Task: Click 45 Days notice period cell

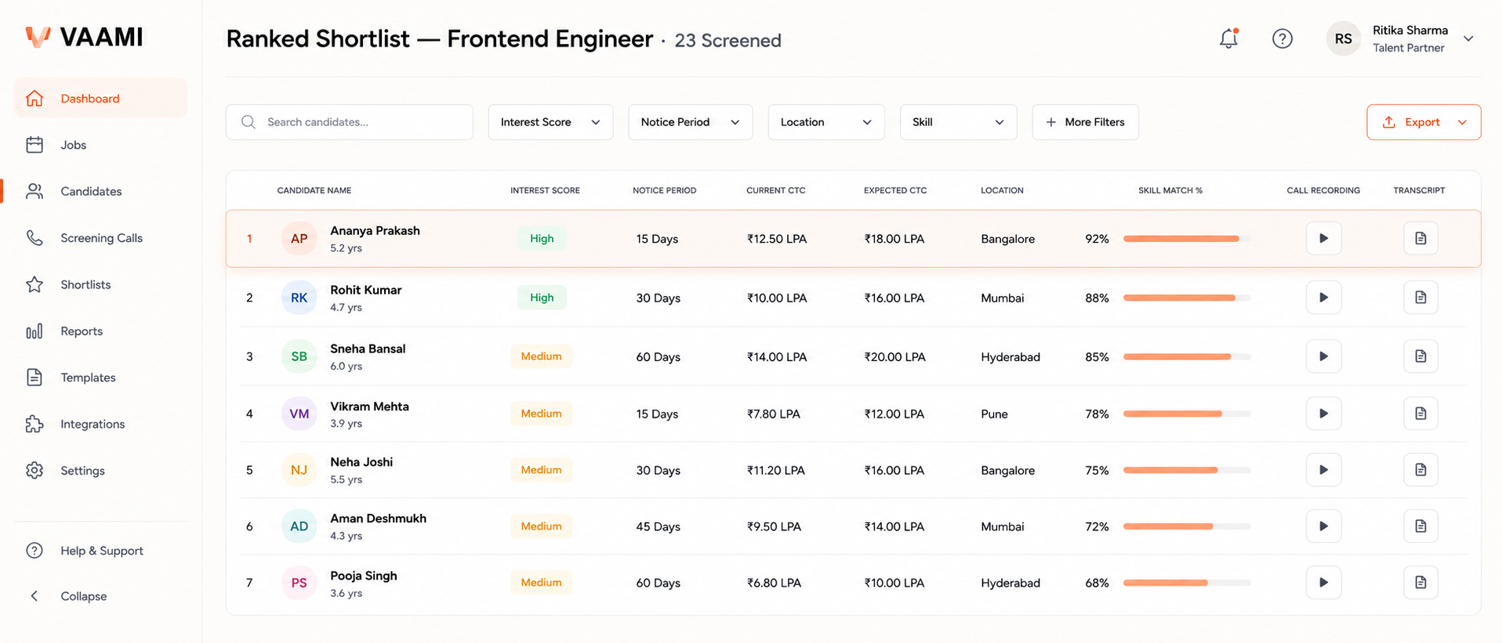Action: pos(658,526)
